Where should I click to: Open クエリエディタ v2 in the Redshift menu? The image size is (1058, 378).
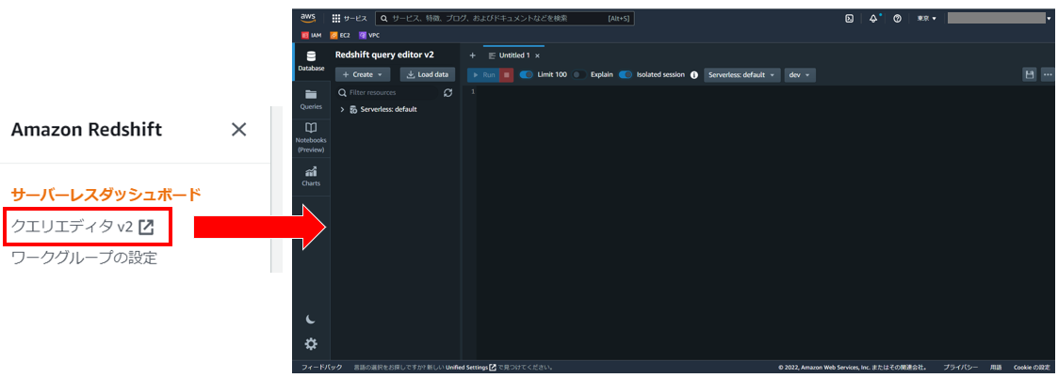83,227
